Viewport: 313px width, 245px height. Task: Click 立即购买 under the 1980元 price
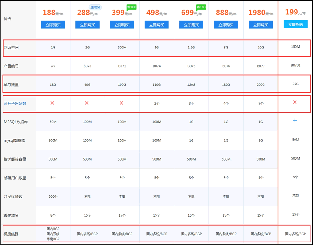tap(261, 25)
